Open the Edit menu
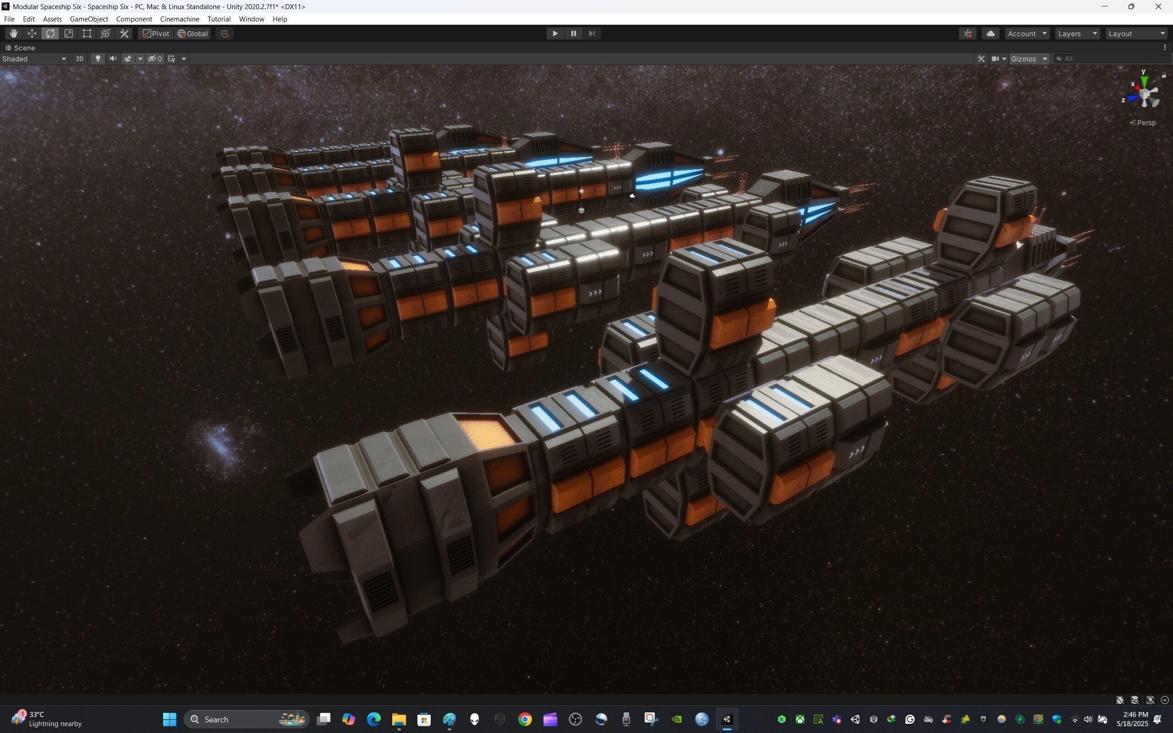1173x733 pixels. [x=28, y=19]
